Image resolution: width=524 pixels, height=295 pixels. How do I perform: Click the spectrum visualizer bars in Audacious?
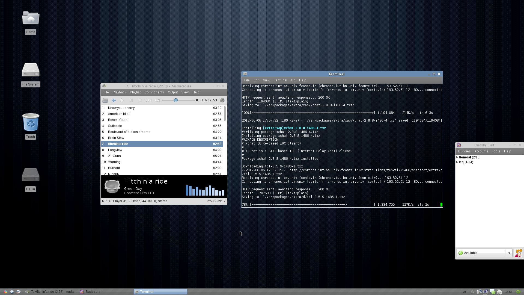point(205,190)
